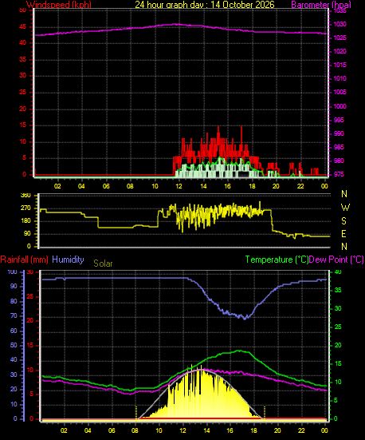Click rainfall axis value 15

[29, 346]
